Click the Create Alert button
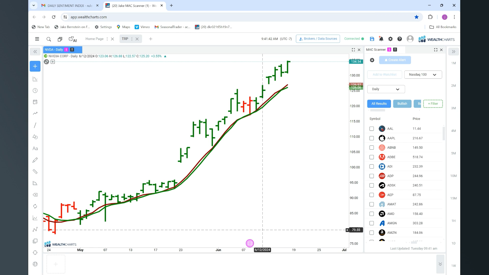This screenshot has width=489, height=275. pyautogui.click(x=395, y=60)
